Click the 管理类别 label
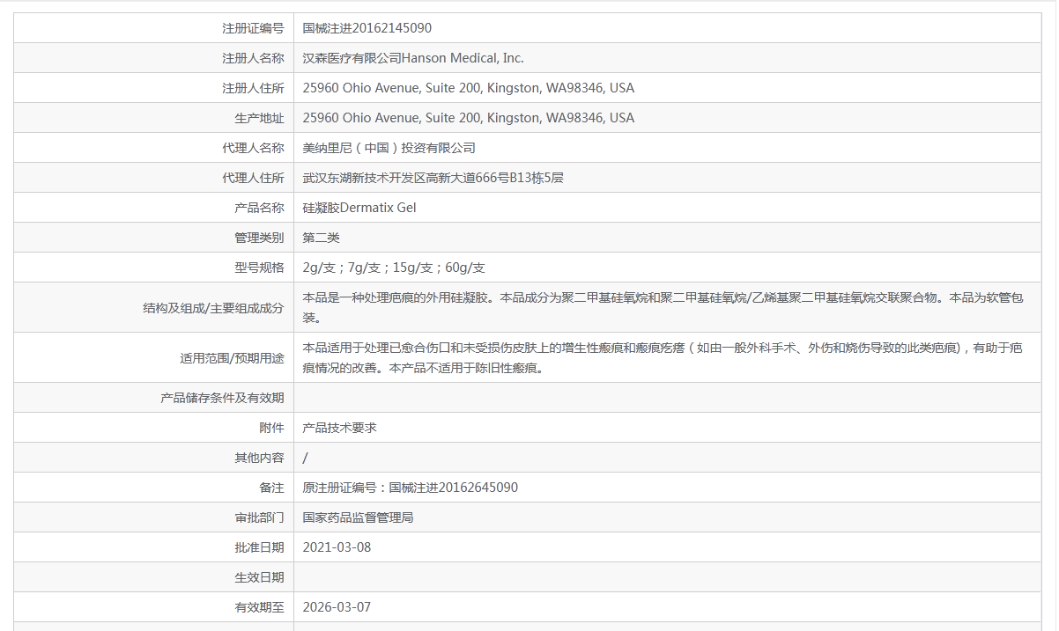This screenshot has width=1059, height=631. point(259,238)
